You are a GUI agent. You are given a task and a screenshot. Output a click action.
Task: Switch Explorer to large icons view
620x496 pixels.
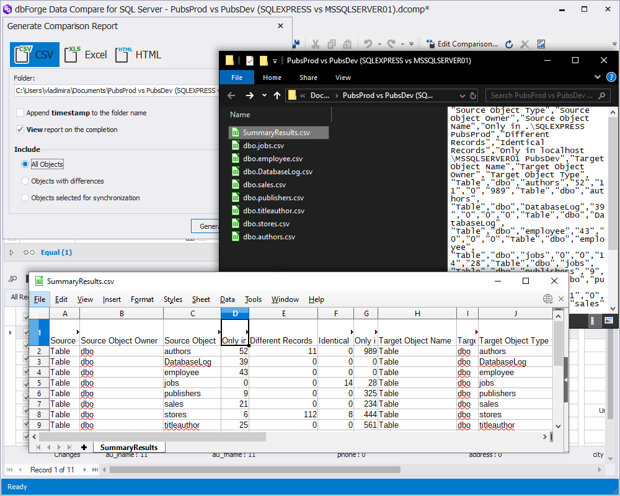609,321
